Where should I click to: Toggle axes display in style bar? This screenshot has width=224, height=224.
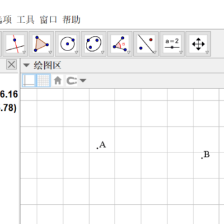tap(29, 80)
